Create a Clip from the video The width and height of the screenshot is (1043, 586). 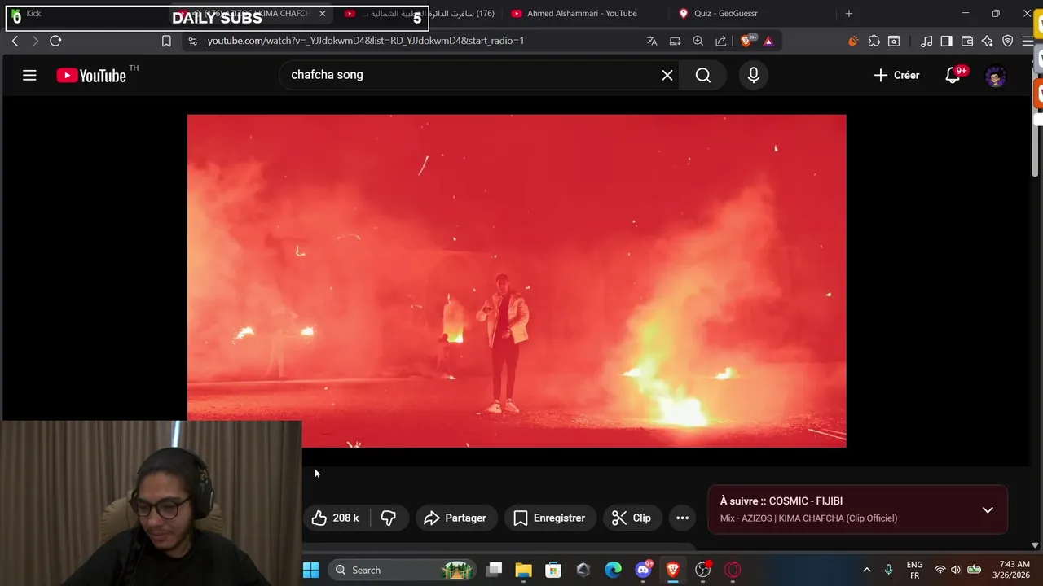pos(632,518)
